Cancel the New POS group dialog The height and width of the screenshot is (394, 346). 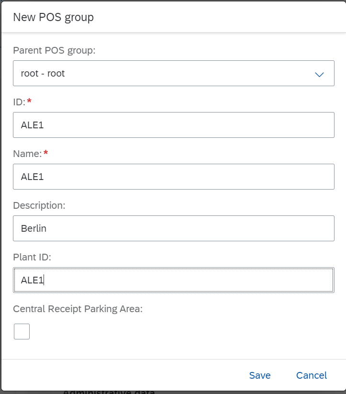(312, 375)
